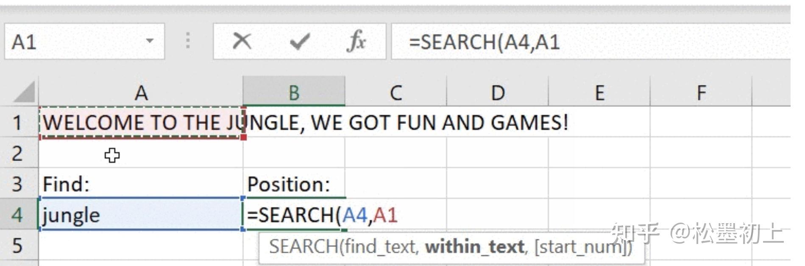Viewport: 805px width, 266px height.
Task: Click the cross cursor icon in cell A2
Action: 111,156
